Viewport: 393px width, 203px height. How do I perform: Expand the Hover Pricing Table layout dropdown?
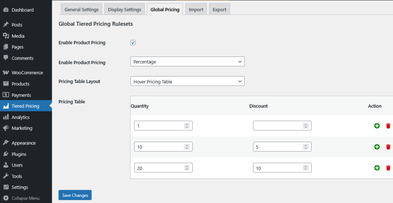pyautogui.click(x=187, y=82)
